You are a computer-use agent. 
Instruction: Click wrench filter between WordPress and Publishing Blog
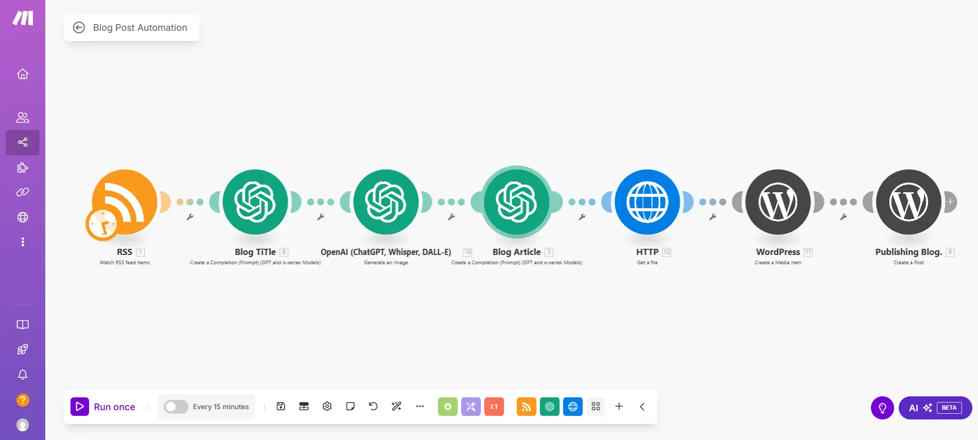click(x=844, y=217)
